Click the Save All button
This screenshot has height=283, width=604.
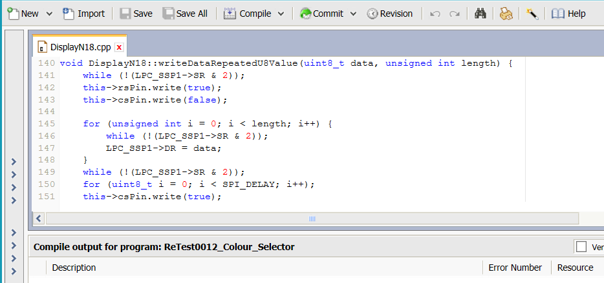(x=186, y=14)
